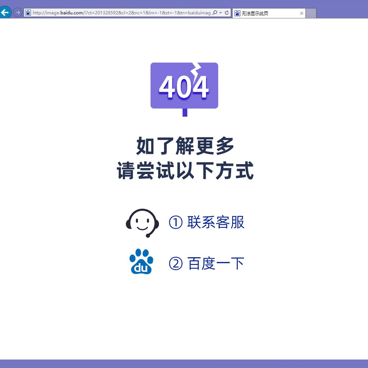368x368 pixels.
Task: Expand the address bar autocomplete dropdown arrow
Action: [221, 13]
